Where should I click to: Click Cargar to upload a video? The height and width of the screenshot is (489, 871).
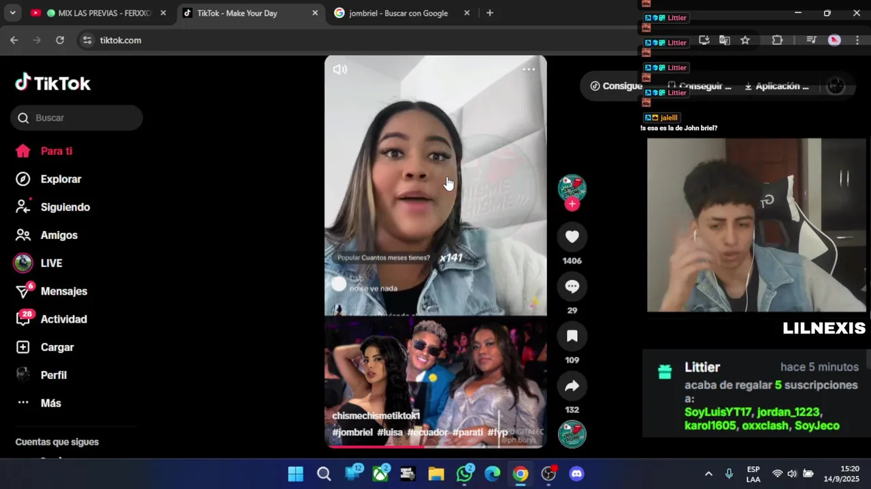45,347
